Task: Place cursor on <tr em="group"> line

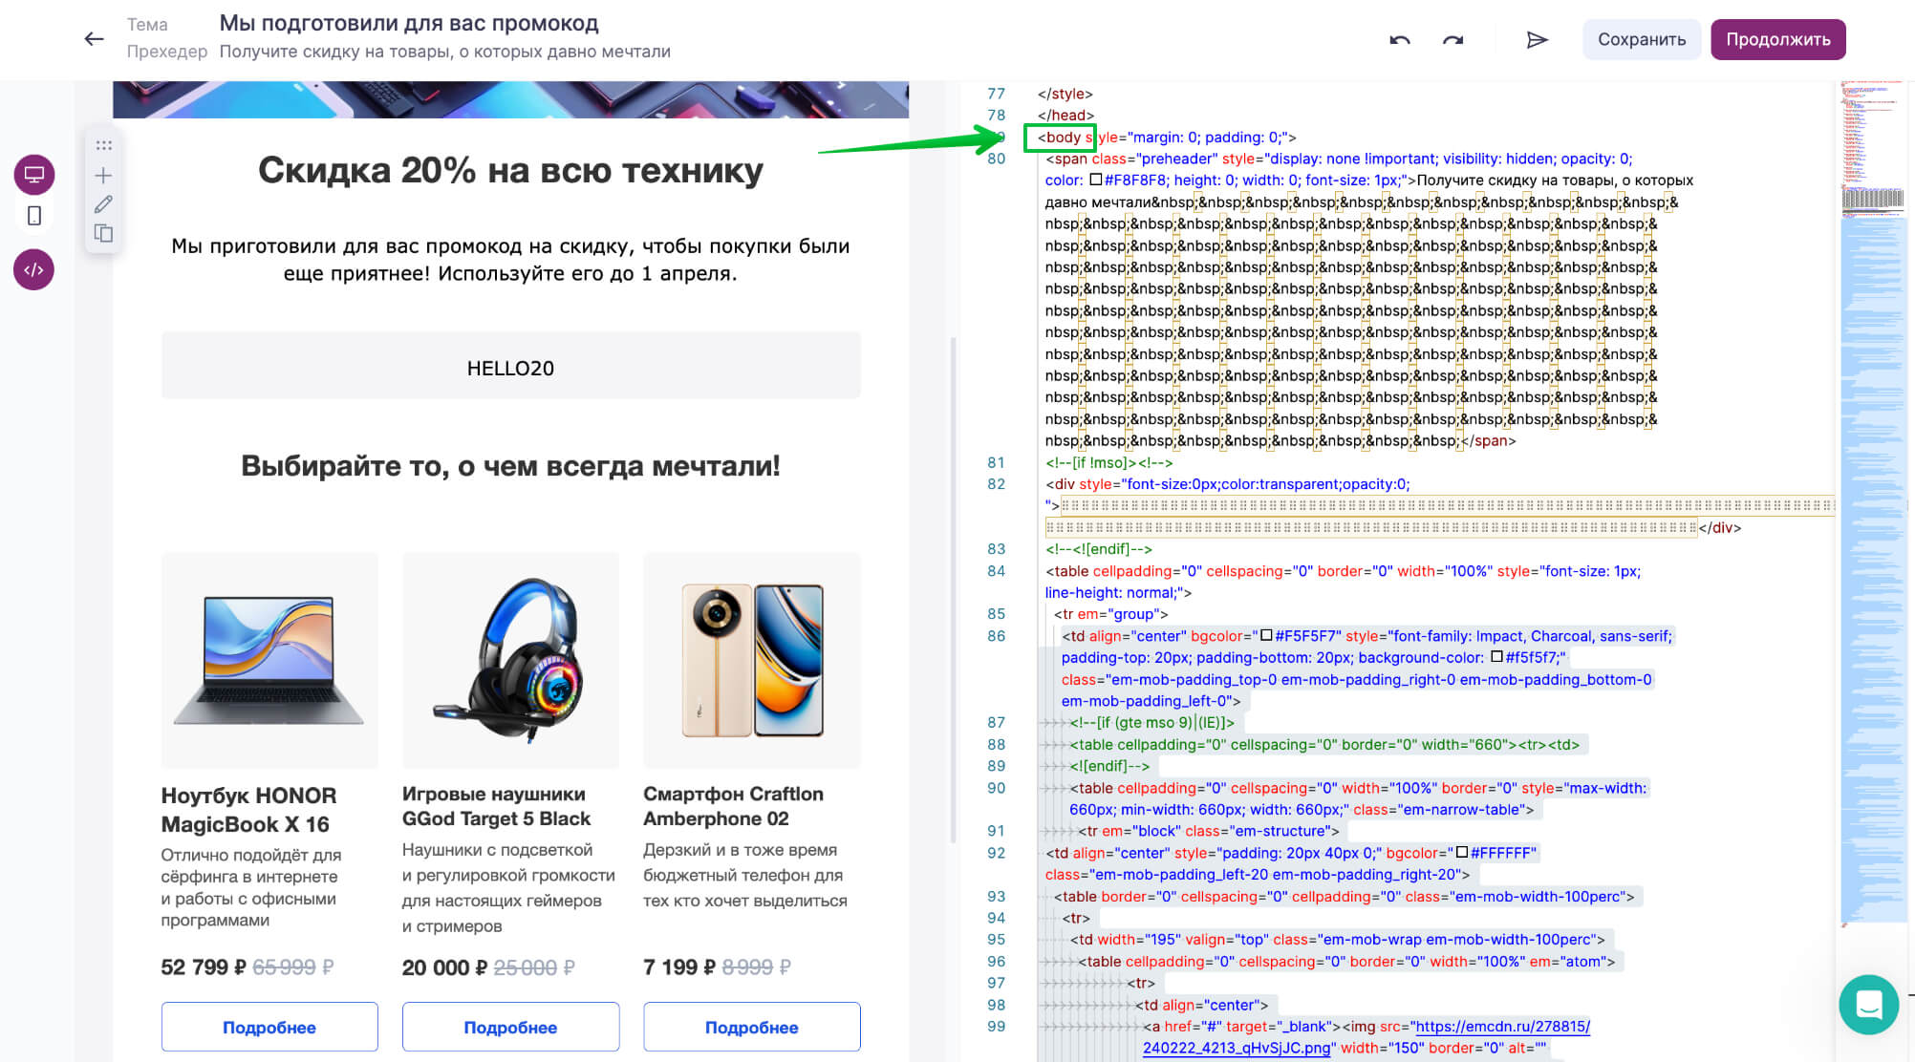Action: click(x=1110, y=614)
